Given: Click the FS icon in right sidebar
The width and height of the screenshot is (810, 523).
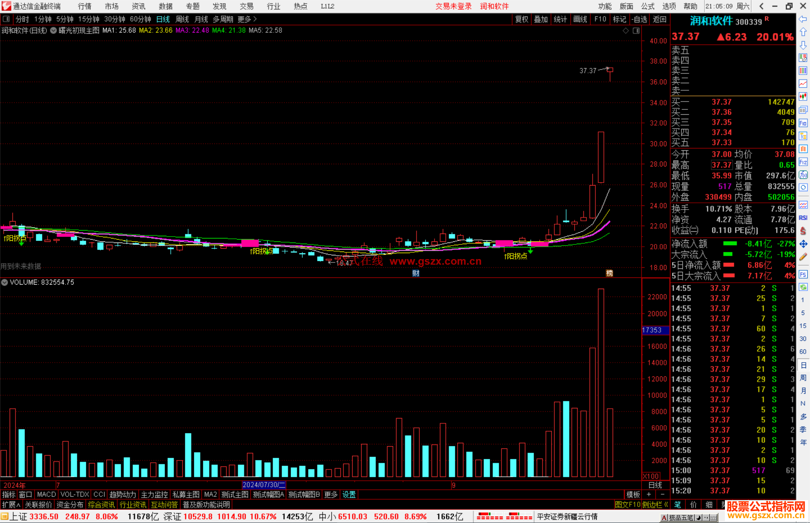Looking at the screenshot, I should (803, 274).
